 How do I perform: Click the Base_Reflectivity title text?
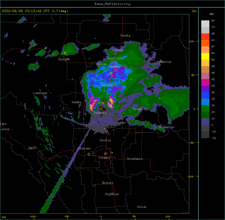[x=113, y=4]
